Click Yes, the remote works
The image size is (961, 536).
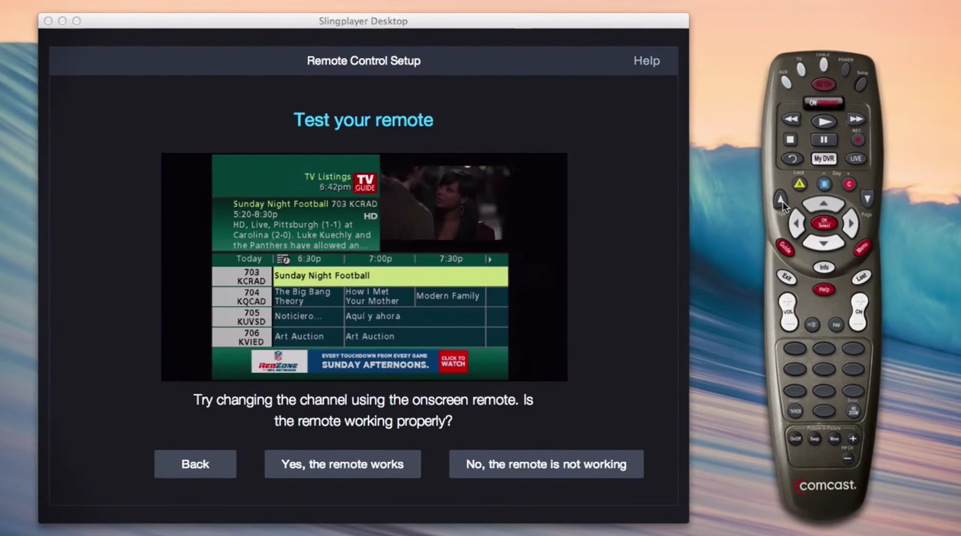(x=342, y=464)
